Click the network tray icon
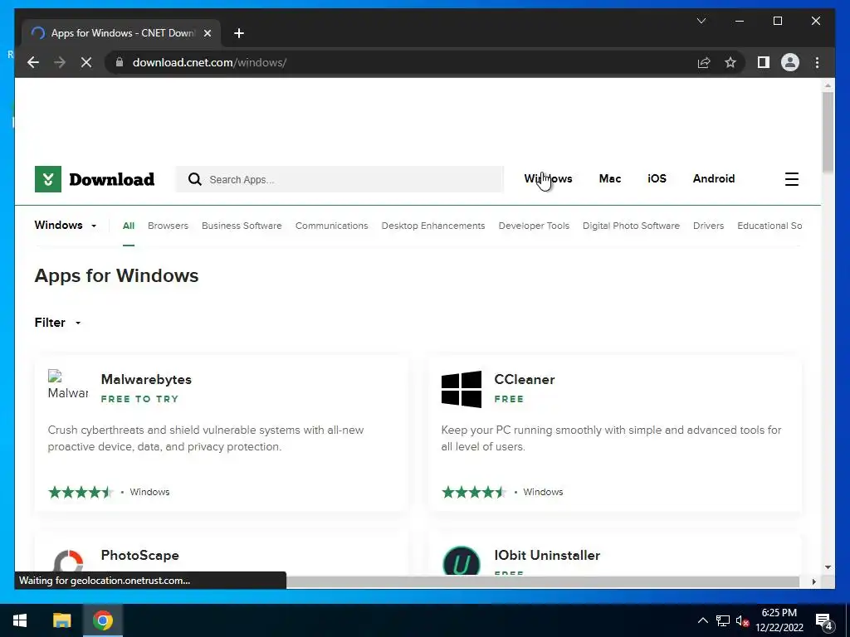850x637 pixels. [723, 620]
